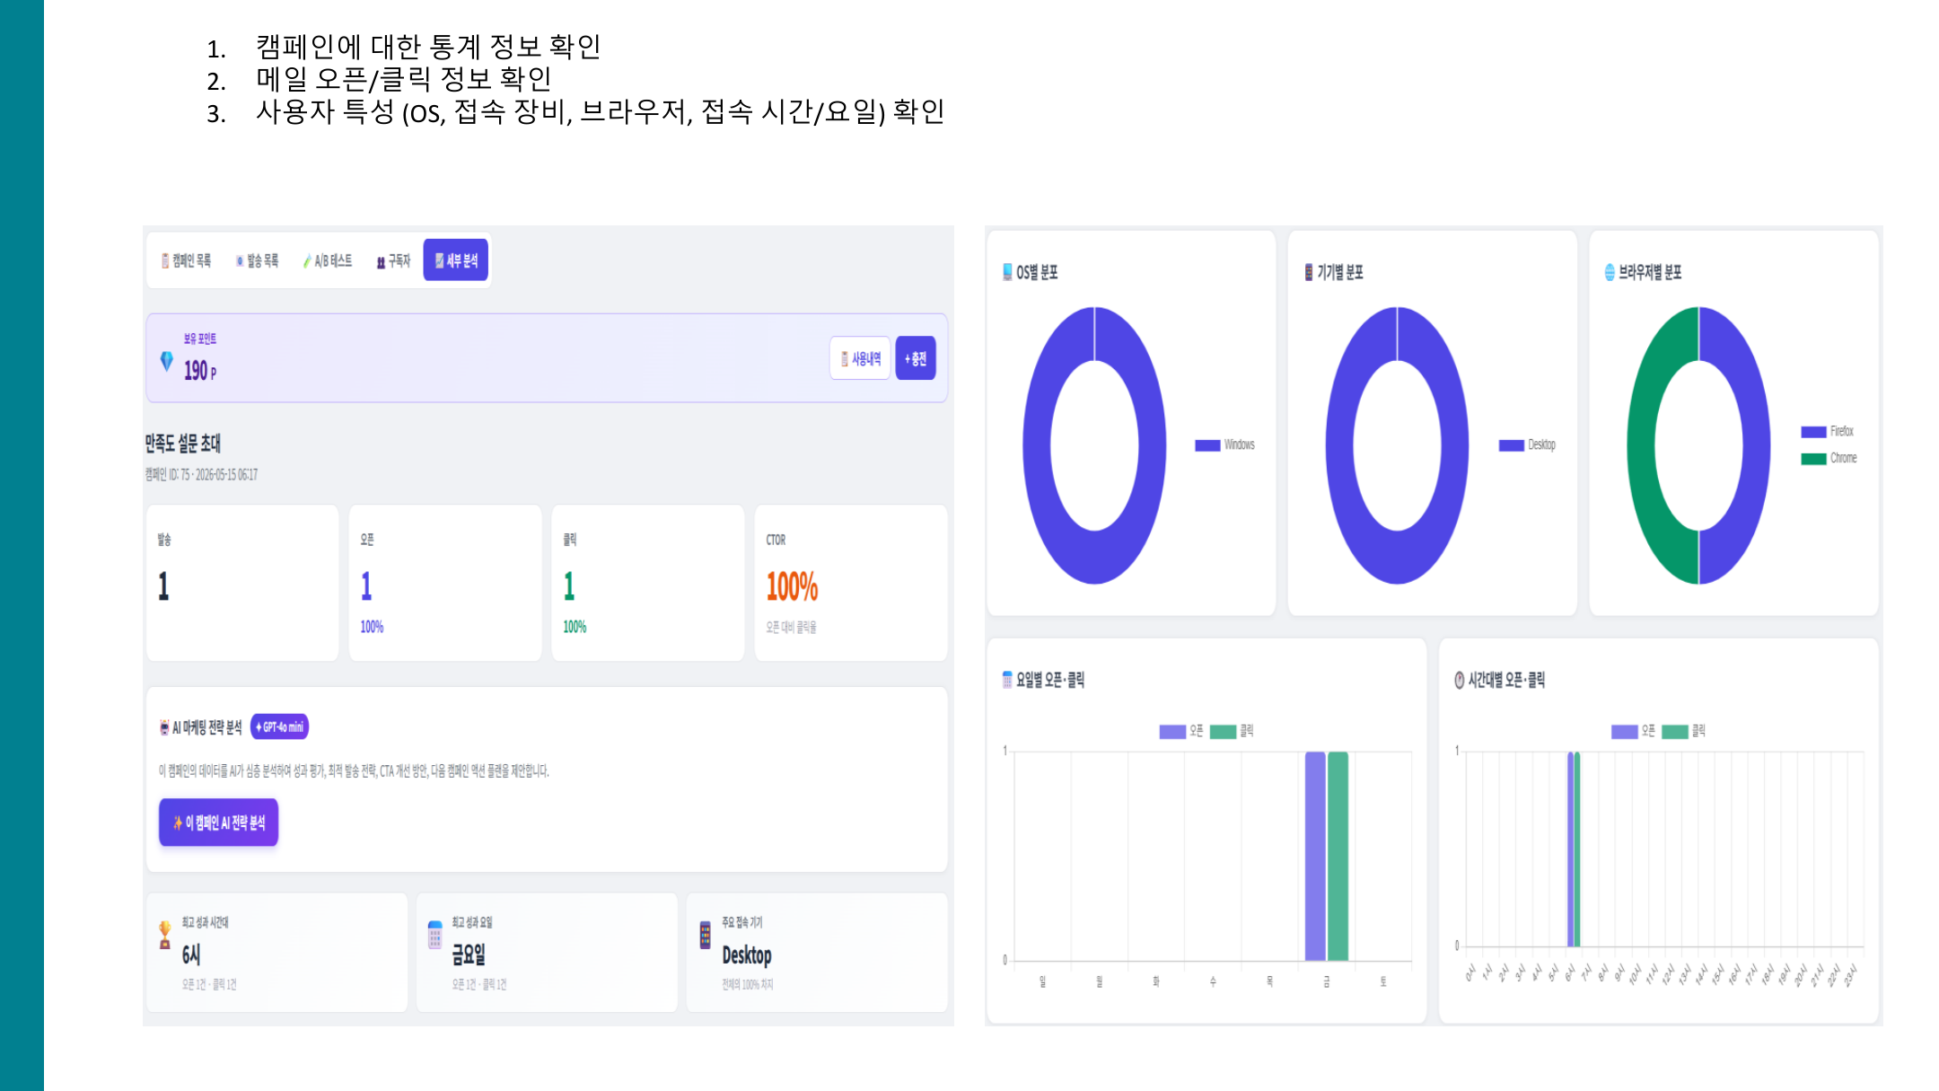1939x1091 pixels.
Task: Open the A/B 테스트 tab
Action: coord(328,260)
